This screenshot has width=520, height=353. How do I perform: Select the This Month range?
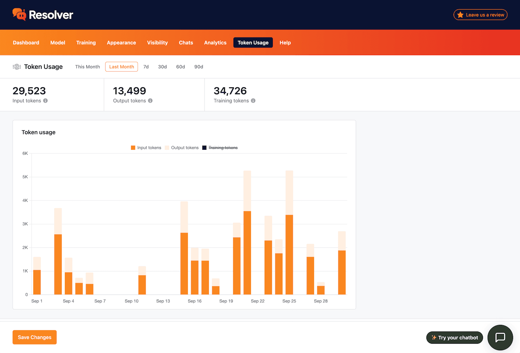point(87,67)
